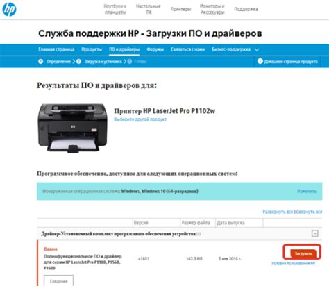The width and height of the screenshot is (329, 286).
Task: Open the Принтеры menu
Action: pos(180,9)
